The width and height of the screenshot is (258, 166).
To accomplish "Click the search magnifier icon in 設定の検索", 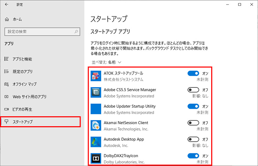I will [x=75, y=32].
